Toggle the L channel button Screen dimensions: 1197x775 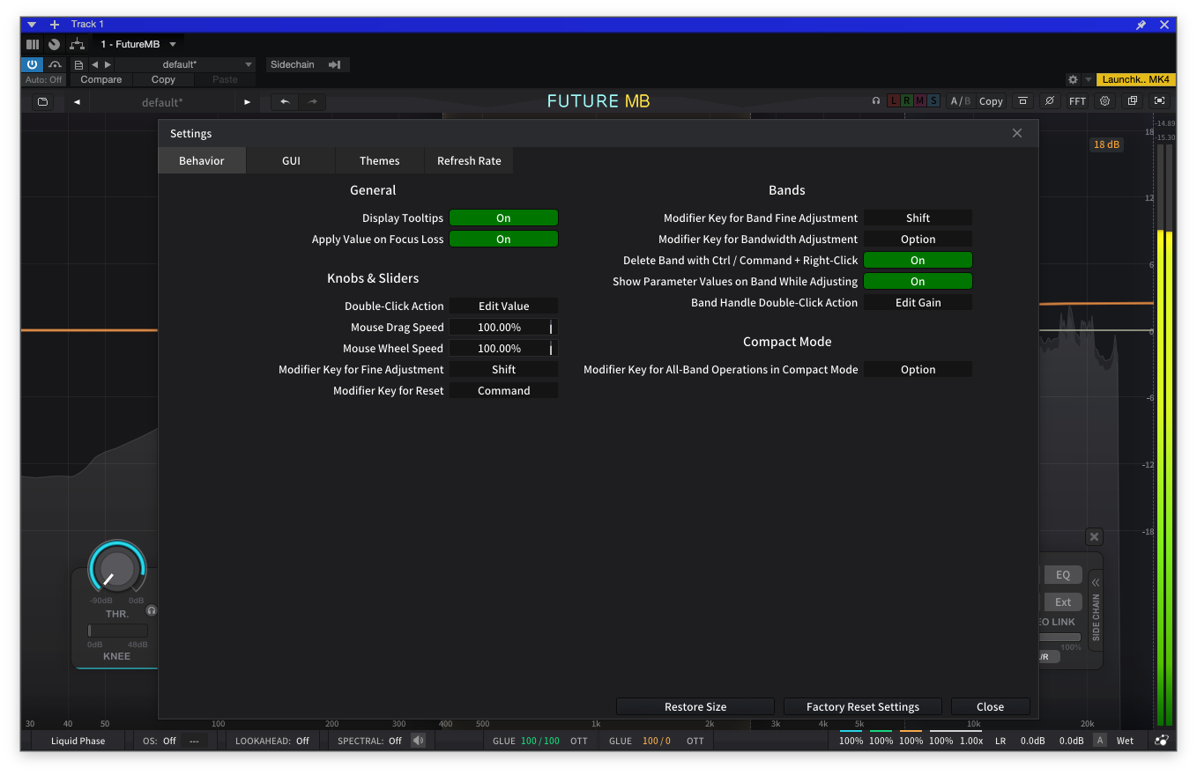pyautogui.click(x=894, y=101)
